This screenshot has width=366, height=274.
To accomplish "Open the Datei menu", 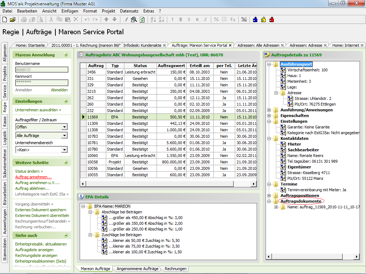I will (7, 11).
